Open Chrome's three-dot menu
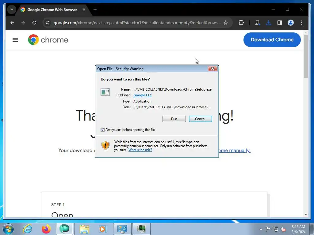Image resolution: width=314 pixels, height=235 pixels. (x=302, y=23)
